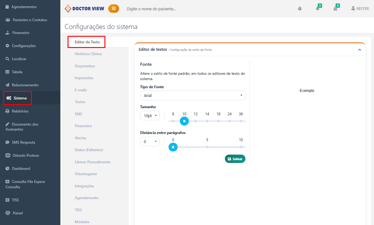Screen dimensions: 374x225
Task: Open the 10pt size dropdown
Action: [x=150, y=116]
